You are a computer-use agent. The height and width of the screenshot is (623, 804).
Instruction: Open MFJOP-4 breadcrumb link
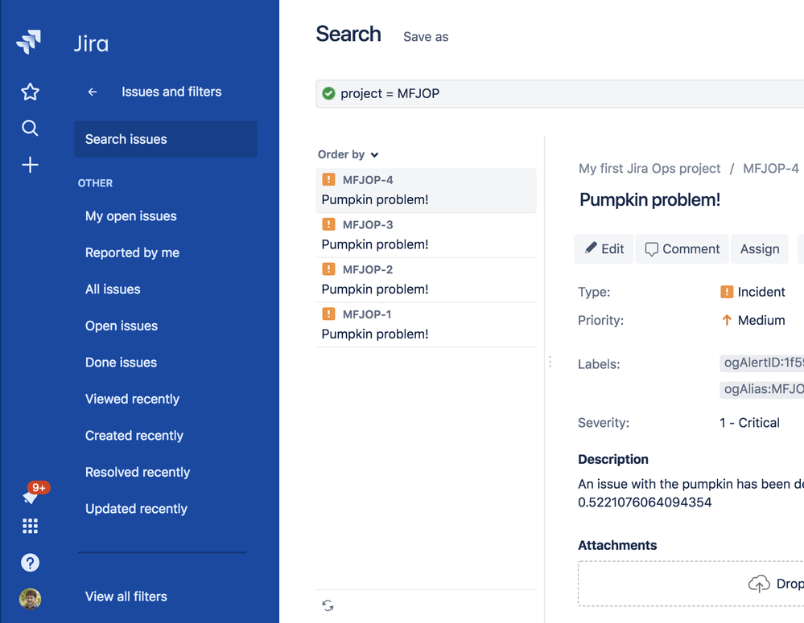(771, 169)
